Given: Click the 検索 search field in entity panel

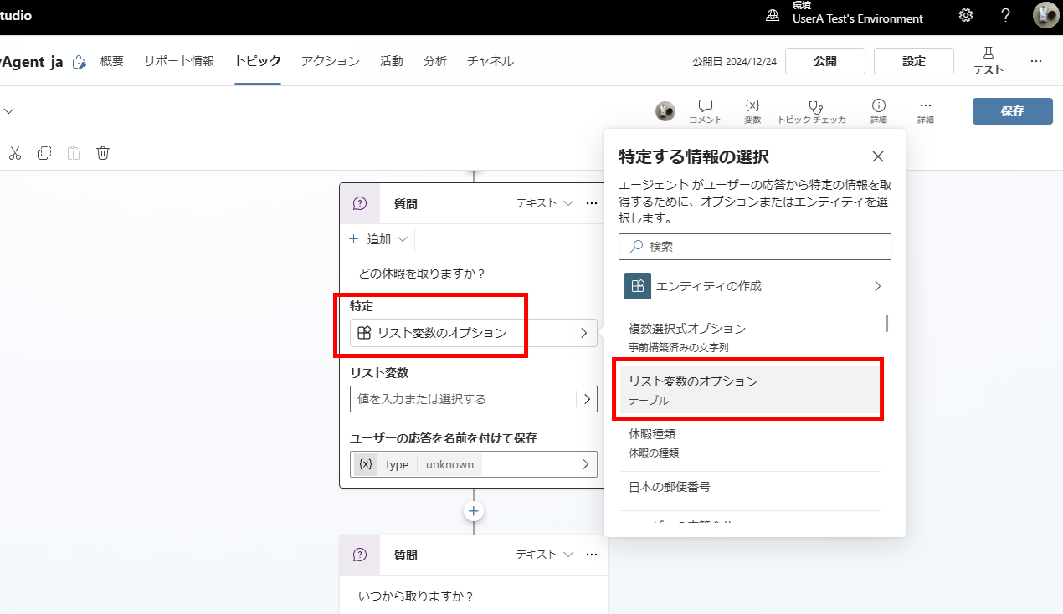Looking at the screenshot, I should tap(754, 246).
